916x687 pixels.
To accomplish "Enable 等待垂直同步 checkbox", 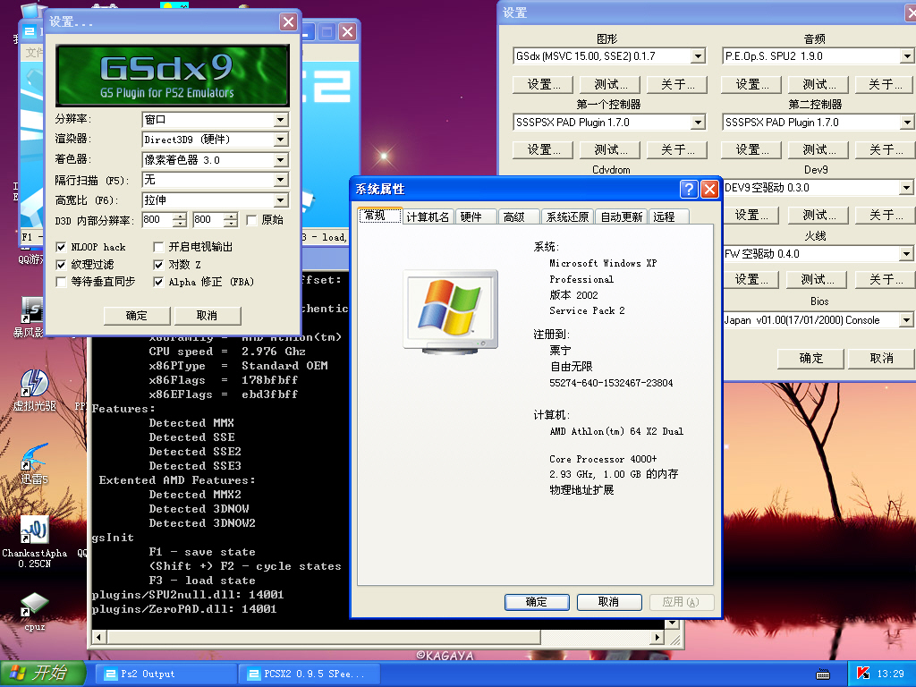I will pos(61,282).
